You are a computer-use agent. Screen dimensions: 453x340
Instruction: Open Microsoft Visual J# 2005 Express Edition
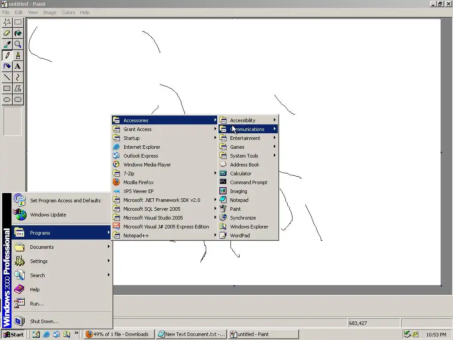click(165, 227)
